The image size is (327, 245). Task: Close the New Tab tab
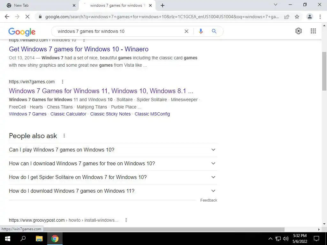click(x=74, y=5)
